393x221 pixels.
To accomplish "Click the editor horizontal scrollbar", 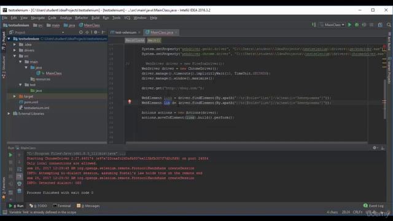I will (247, 143).
